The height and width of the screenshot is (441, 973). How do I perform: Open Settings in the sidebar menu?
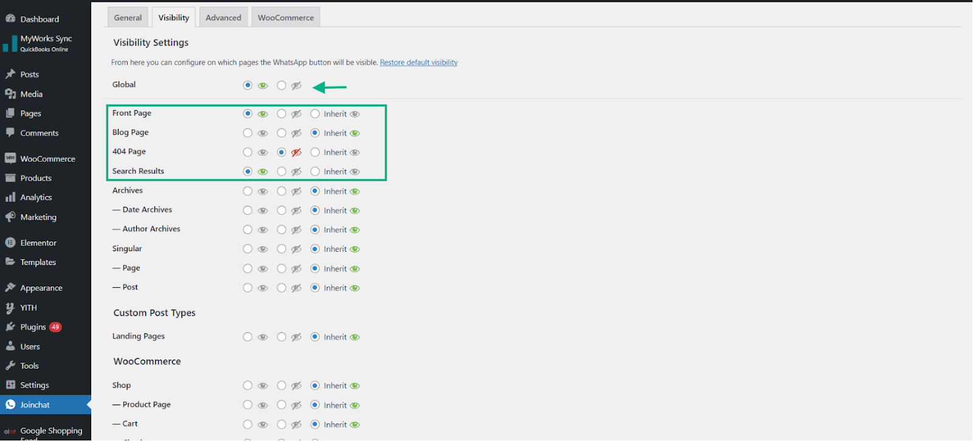[35, 385]
